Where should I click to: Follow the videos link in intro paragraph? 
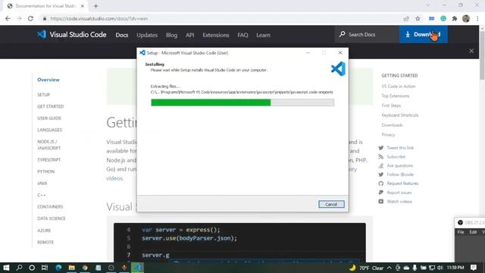click(114, 178)
